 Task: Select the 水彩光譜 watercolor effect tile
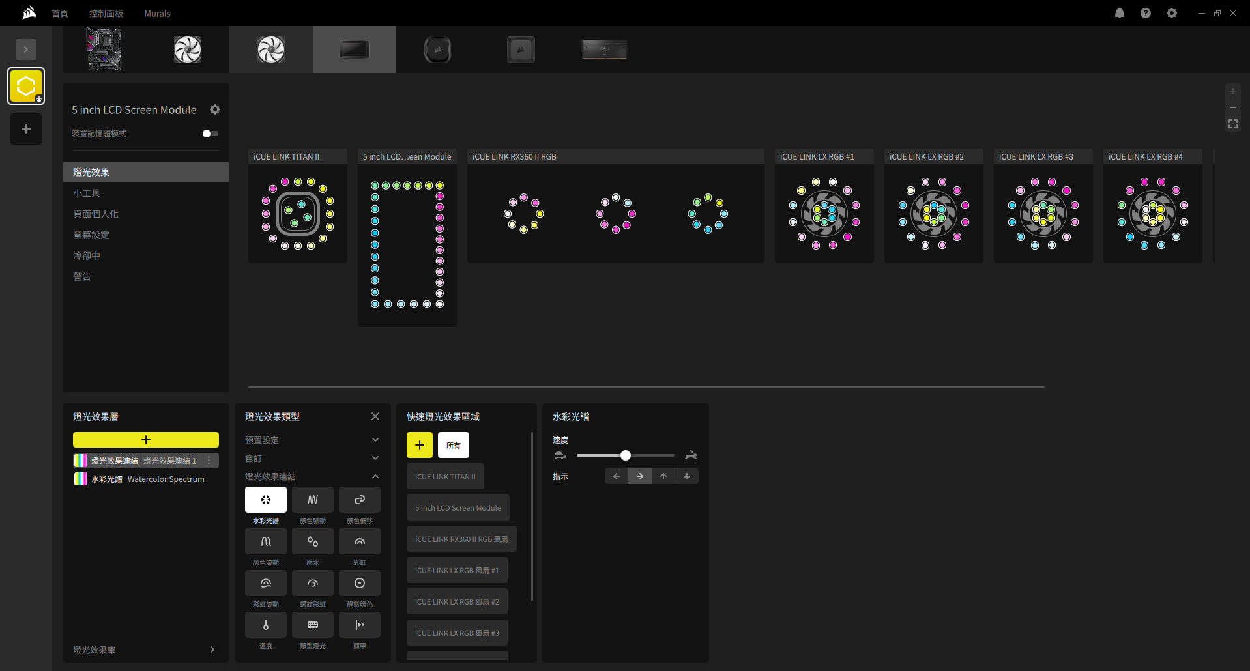point(266,500)
